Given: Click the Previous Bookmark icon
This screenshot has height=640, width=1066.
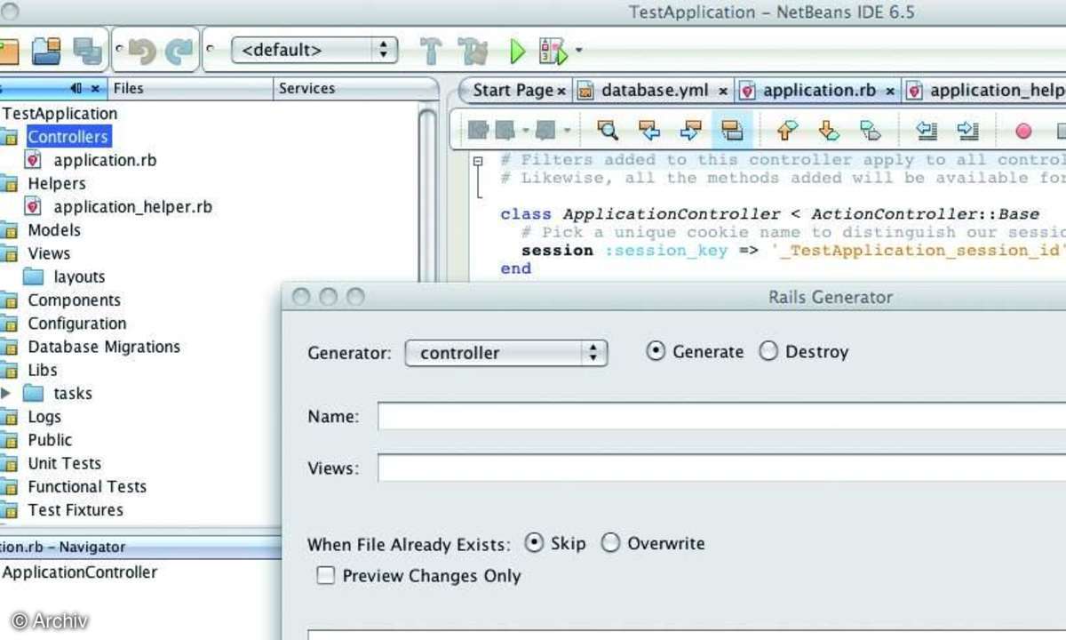Looking at the screenshot, I should [x=786, y=131].
